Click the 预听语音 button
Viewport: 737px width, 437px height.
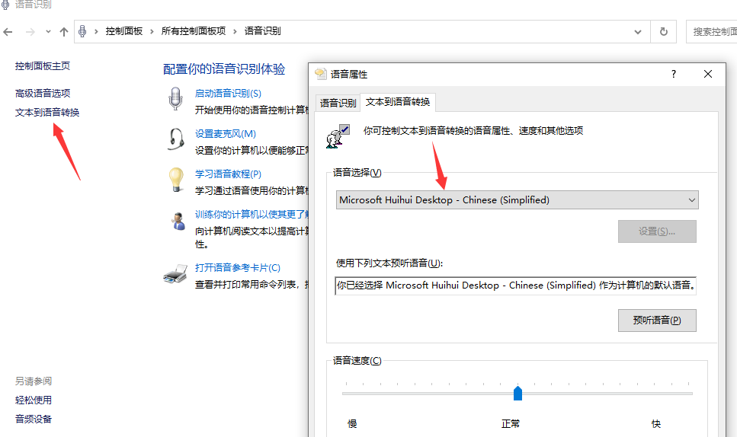pyautogui.click(x=656, y=320)
